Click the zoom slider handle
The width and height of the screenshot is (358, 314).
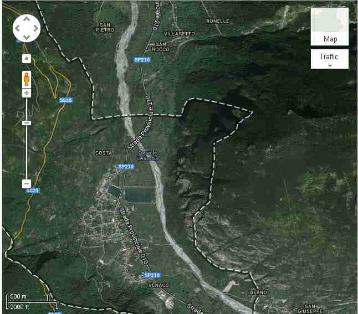click(x=26, y=122)
